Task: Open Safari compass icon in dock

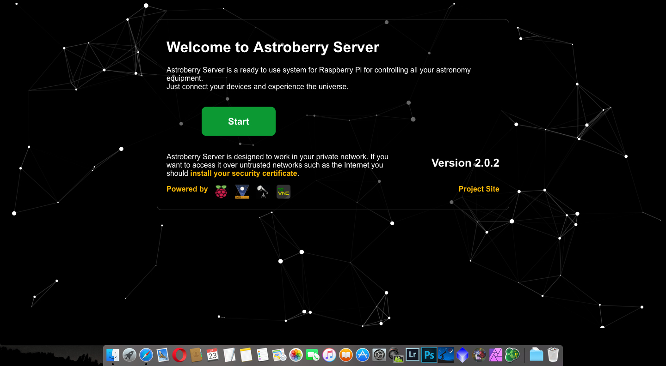Action: coord(146,355)
